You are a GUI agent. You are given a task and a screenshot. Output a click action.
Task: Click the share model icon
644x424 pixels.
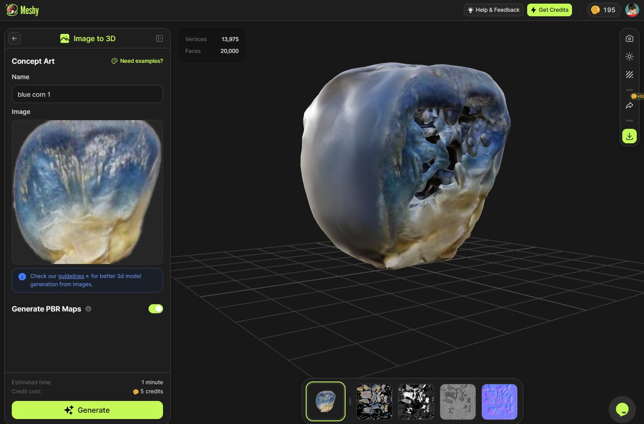(x=630, y=105)
